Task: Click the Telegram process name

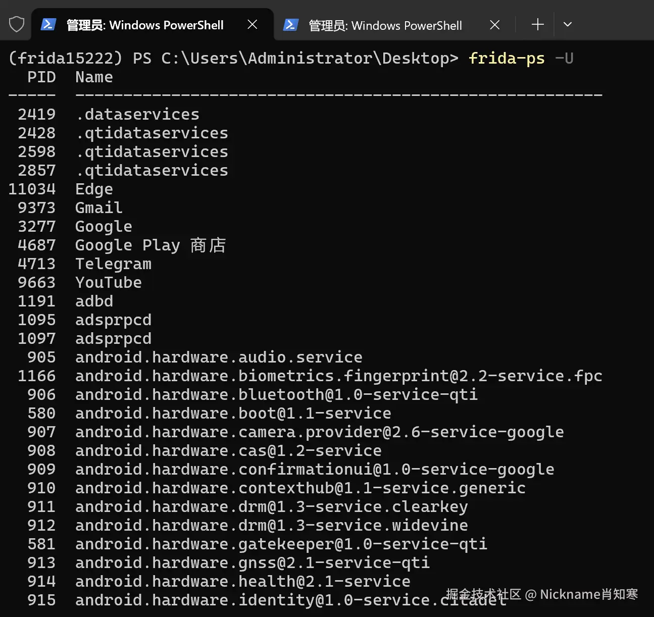Action: tap(114, 264)
